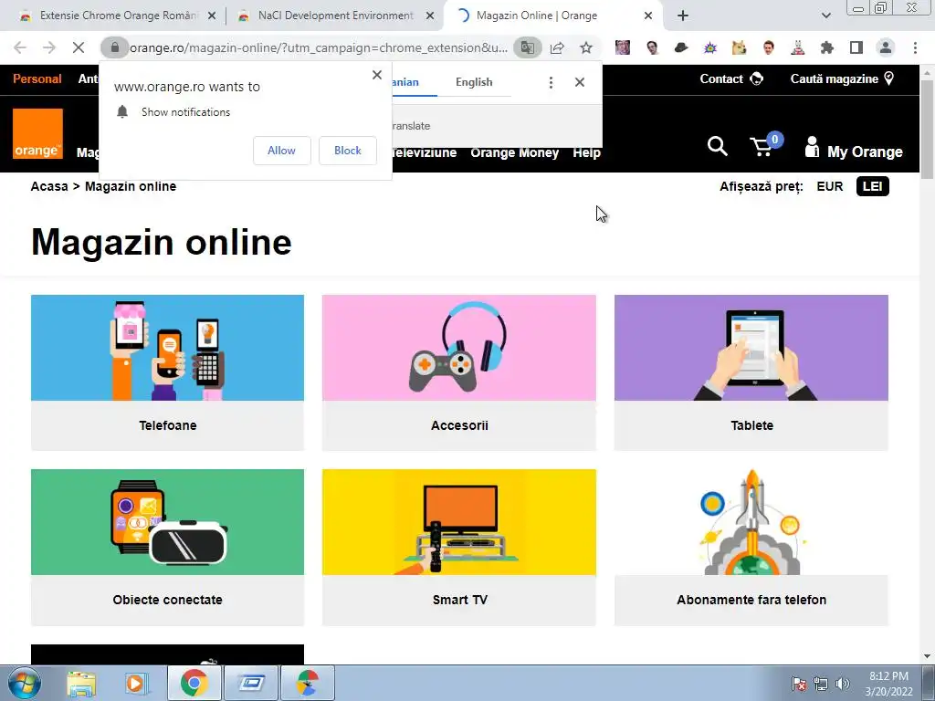Click the share page icon in address bar
935x701 pixels.
point(557,47)
